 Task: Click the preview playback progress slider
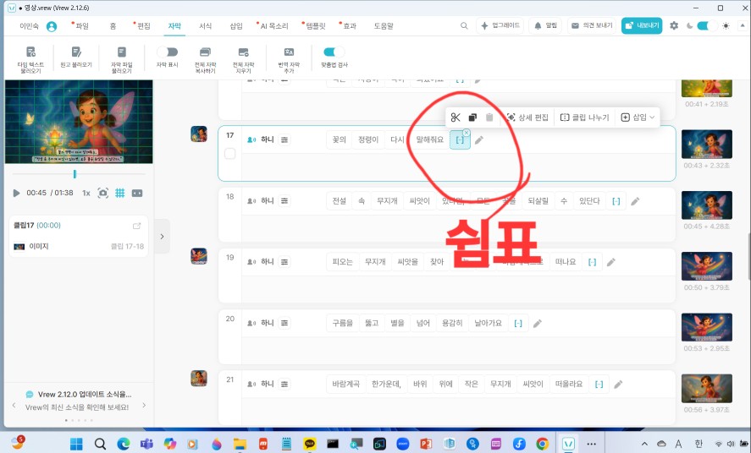pos(75,173)
